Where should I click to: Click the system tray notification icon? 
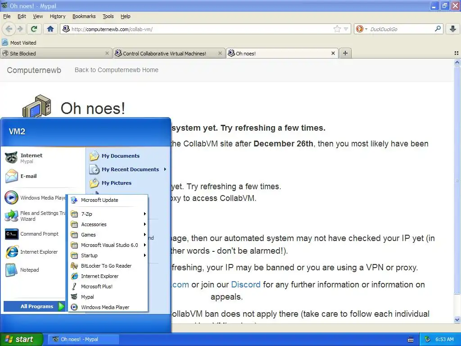(428, 339)
